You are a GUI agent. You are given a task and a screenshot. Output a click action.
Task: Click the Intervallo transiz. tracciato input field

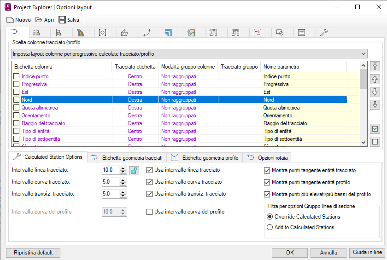(x=111, y=194)
